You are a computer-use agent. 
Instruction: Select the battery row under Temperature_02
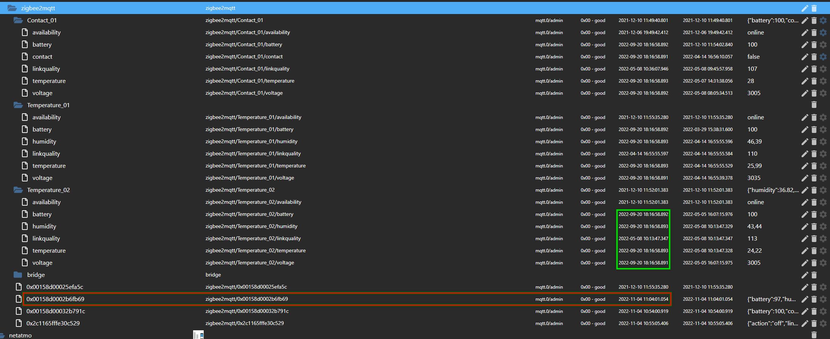click(x=415, y=214)
